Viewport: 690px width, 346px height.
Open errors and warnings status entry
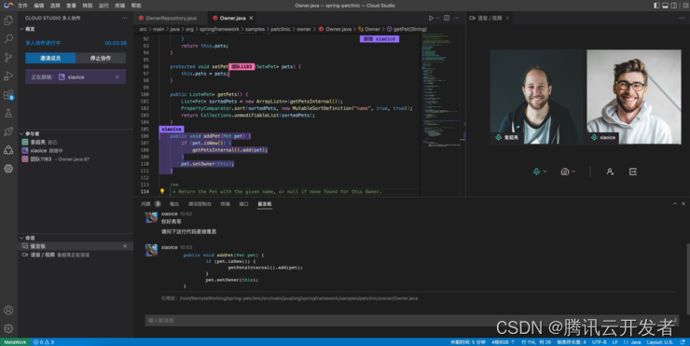click(x=44, y=342)
